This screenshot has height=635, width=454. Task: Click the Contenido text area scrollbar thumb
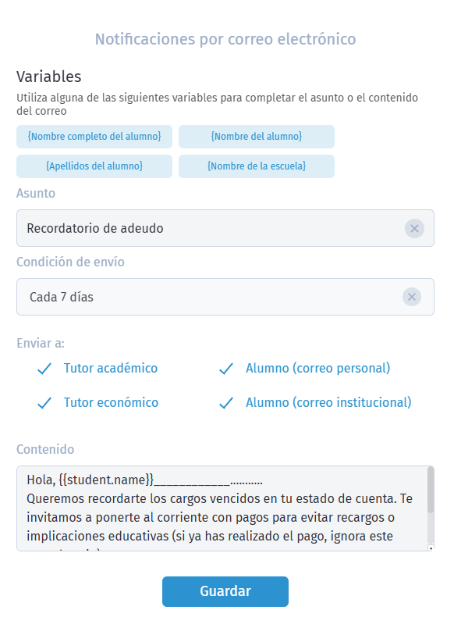(431, 490)
